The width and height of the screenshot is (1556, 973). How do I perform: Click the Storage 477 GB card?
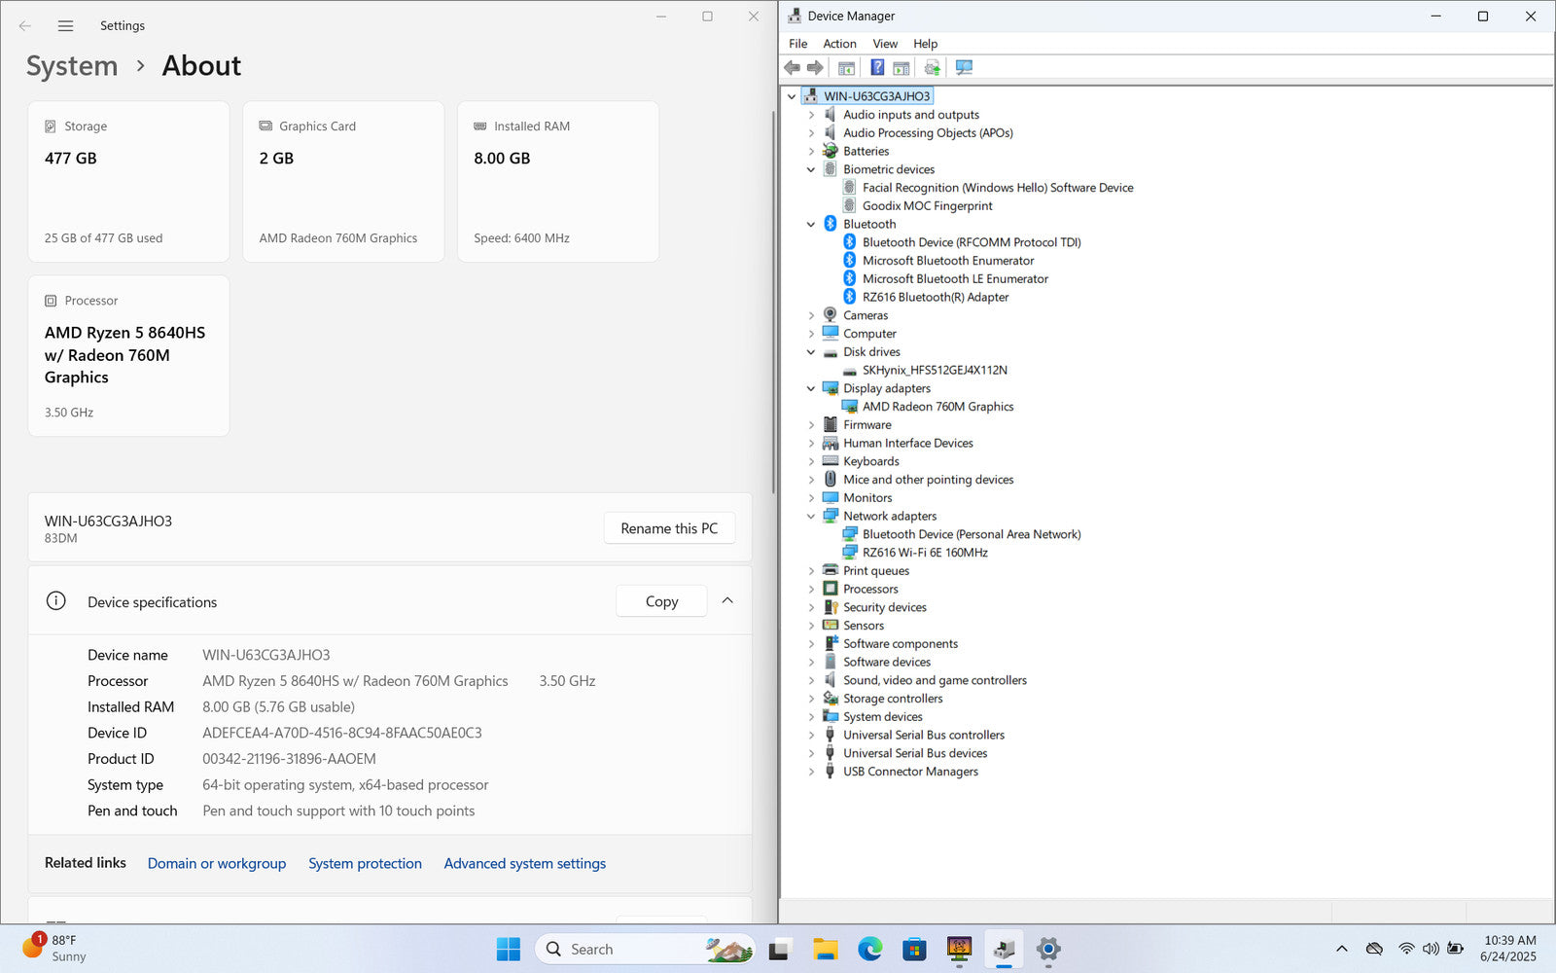click(128, 182)
